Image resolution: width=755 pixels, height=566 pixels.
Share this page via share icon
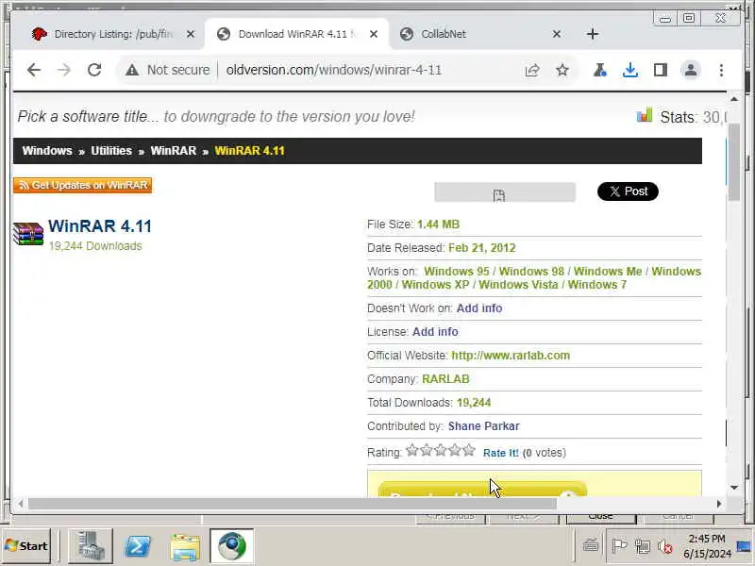pyautogui.click(x=532, y=70)
